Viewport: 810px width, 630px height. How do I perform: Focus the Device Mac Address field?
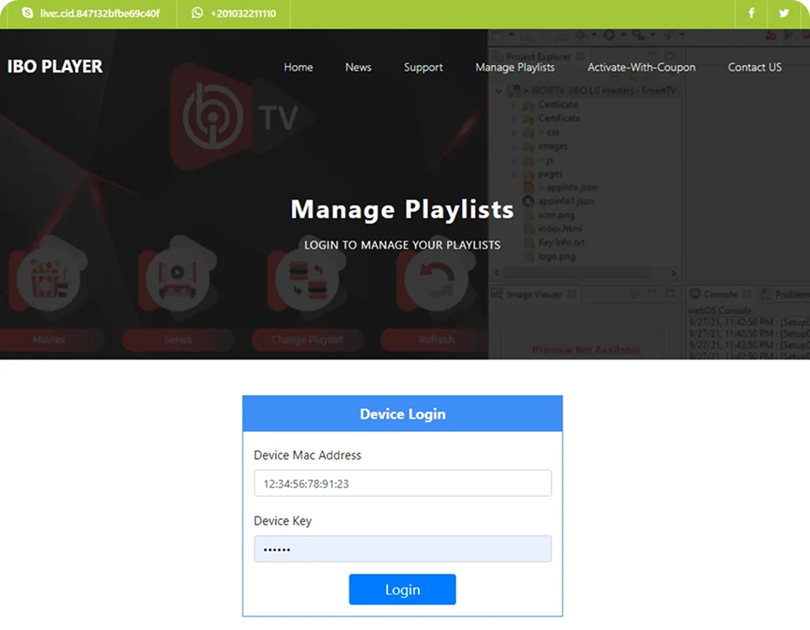coord(402,483)
